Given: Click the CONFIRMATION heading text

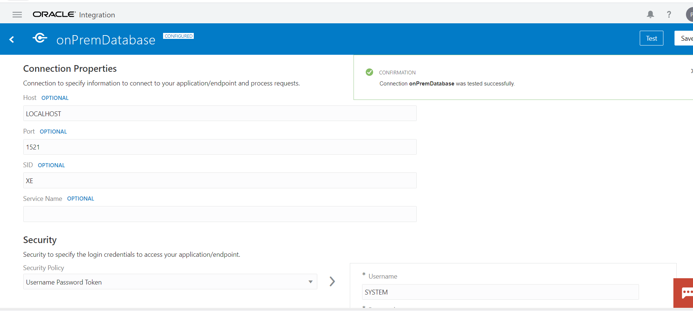Looking at the screenshot, I should [397, 73].
